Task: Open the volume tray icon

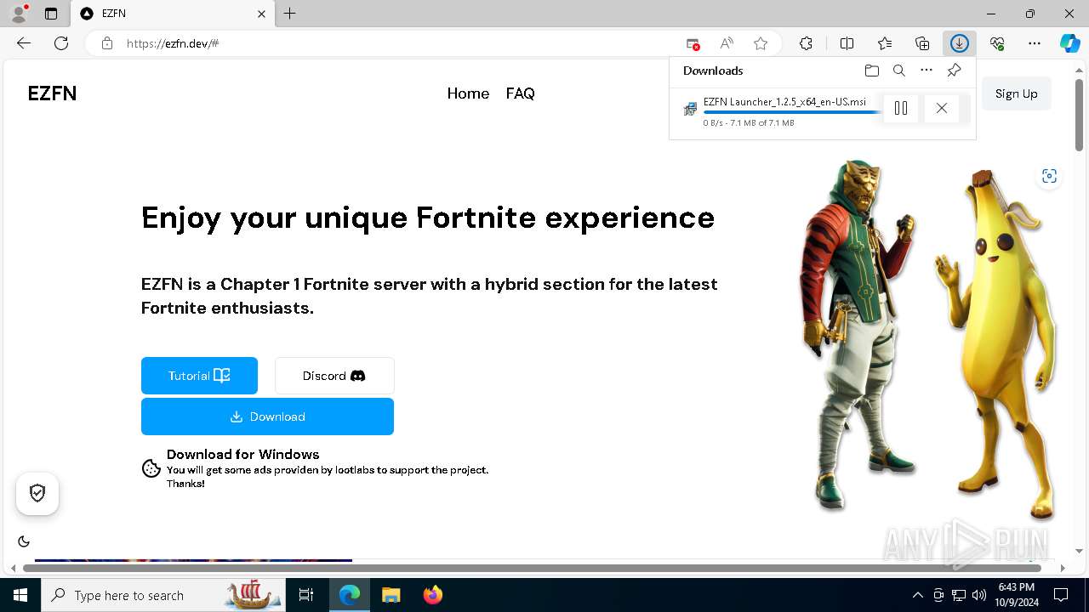Action: (x=979, y=595)
